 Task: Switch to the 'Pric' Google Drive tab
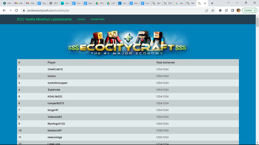point(100,3)
